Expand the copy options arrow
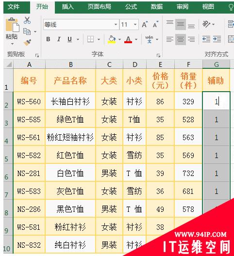This screenshot has height=256, width=234. click(x=35, y=32)
